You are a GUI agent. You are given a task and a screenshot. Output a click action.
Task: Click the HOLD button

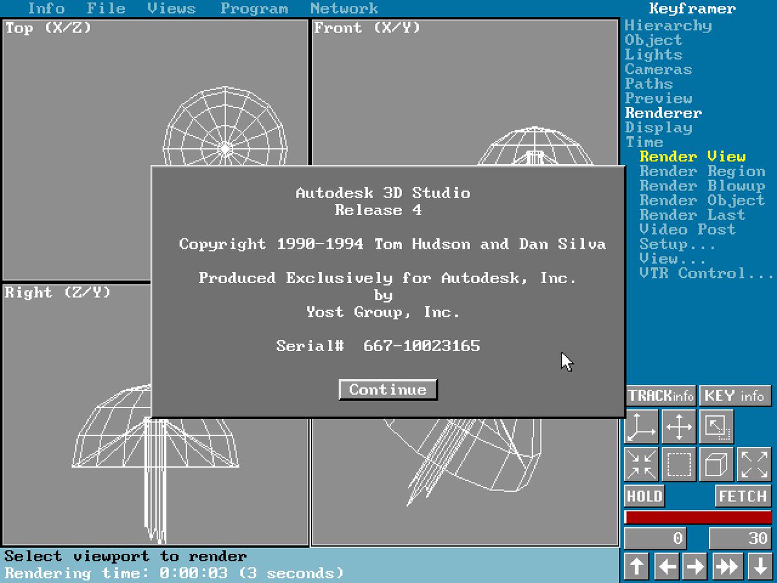pyautogui.click(x=644, y=496)
